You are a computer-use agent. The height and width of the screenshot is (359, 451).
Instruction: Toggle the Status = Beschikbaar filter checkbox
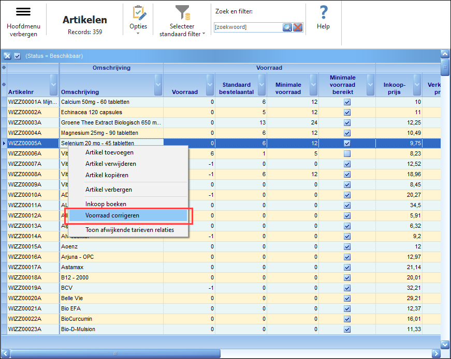(x=18, y=56)
